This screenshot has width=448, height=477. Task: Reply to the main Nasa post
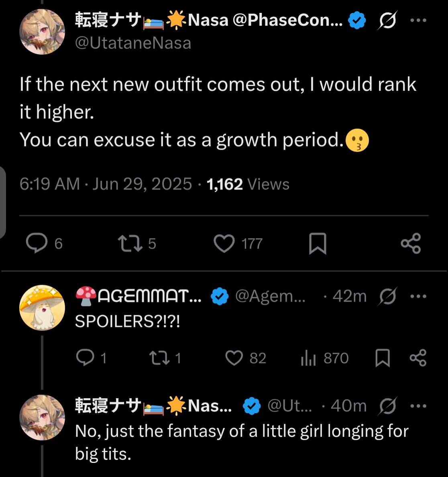click(x=37, y=243)
